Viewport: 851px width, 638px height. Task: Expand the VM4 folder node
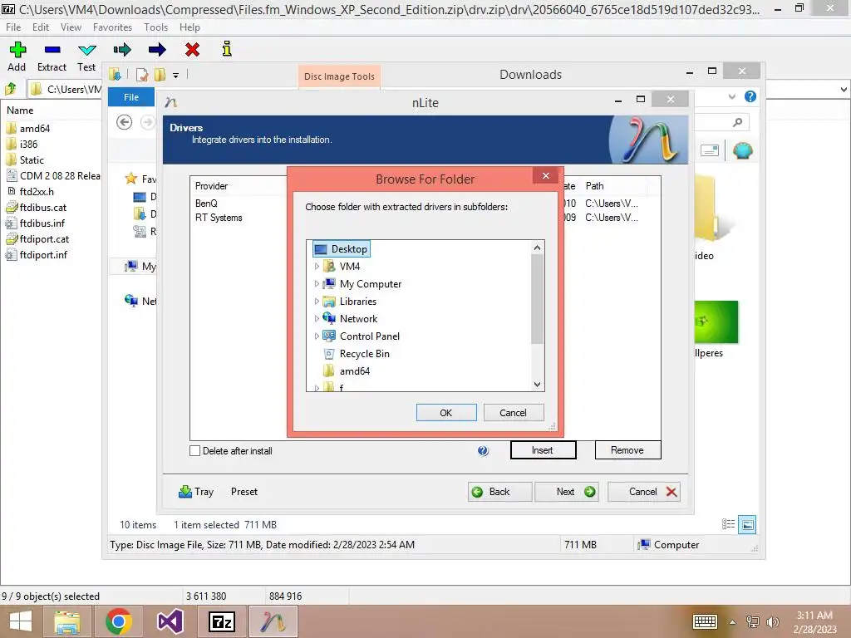317,267
